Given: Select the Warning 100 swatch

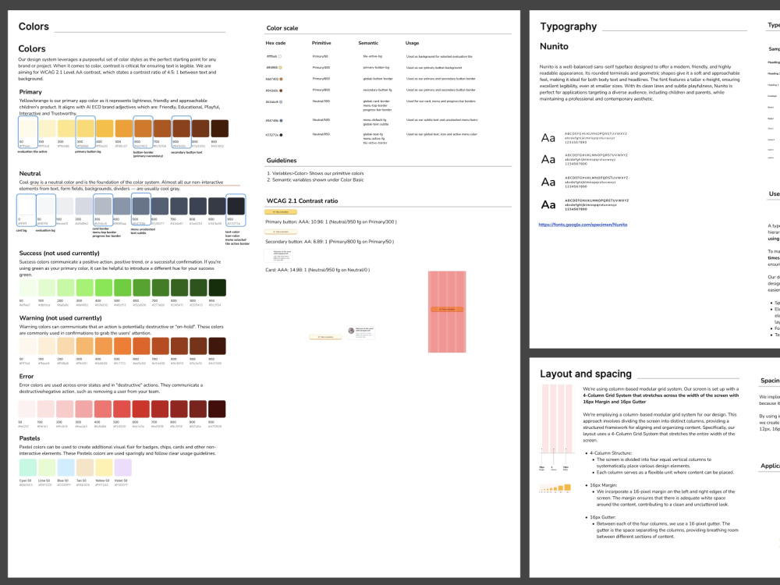Looking at the screenshot, I should tap(47, 346).
